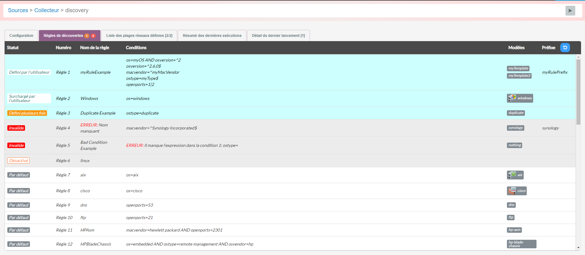This screenshot has width=585, height=255.
Task: Open the Configuration tab
Action: pyautogui.click(x=21, y=36)
